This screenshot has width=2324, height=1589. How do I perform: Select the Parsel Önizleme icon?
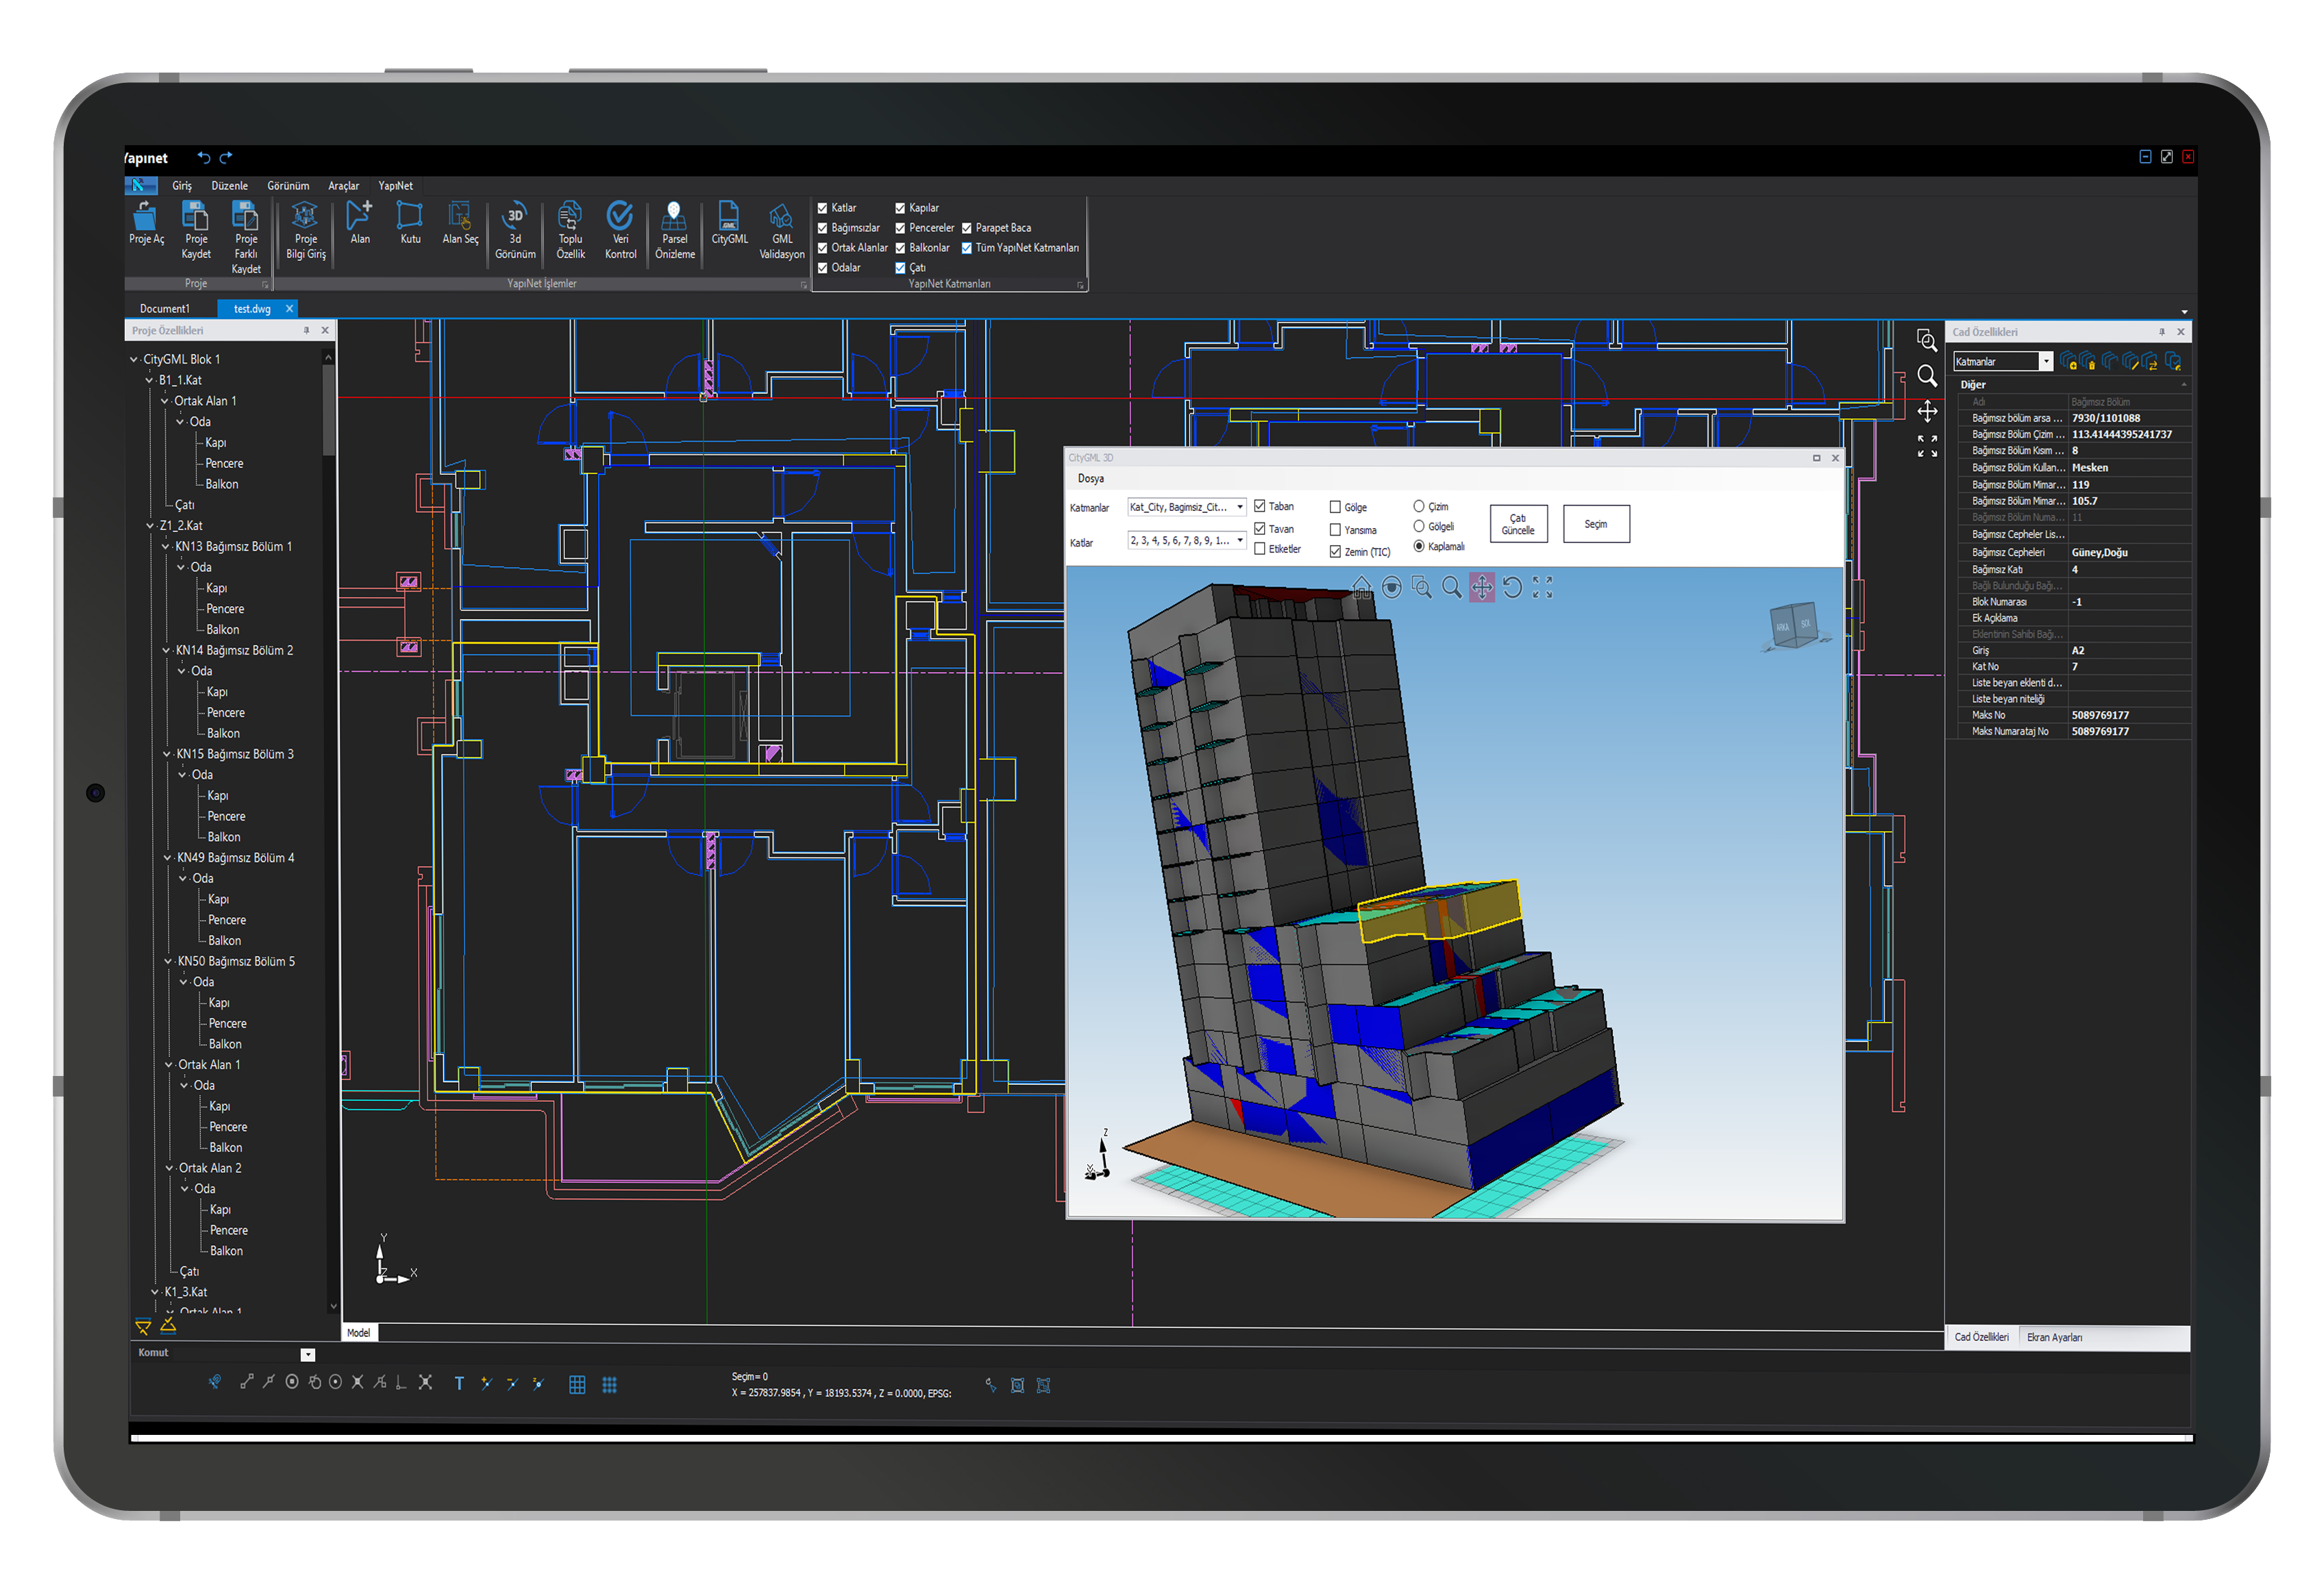click(674, 217)
